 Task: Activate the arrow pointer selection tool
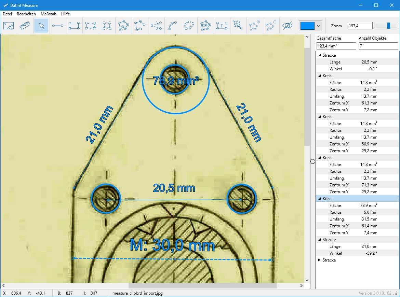41,26
